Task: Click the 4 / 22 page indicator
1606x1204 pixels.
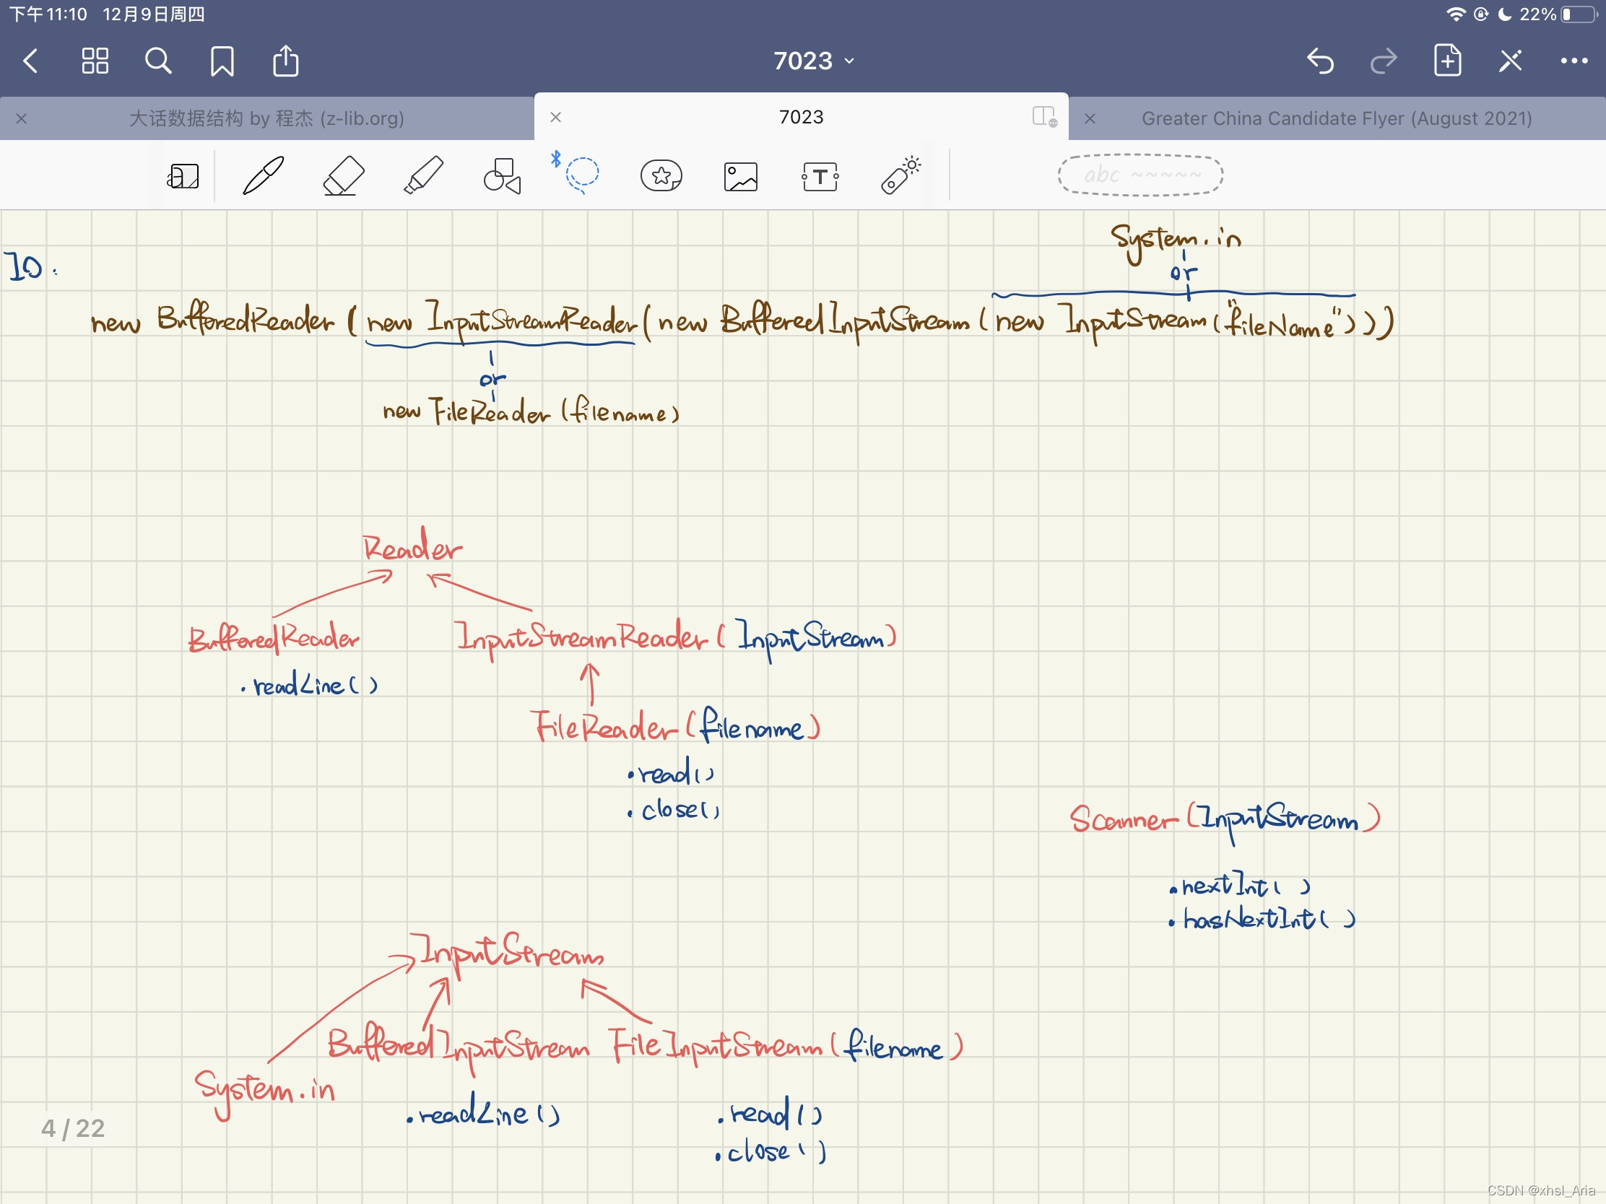Action: (x=73, y=1127)
